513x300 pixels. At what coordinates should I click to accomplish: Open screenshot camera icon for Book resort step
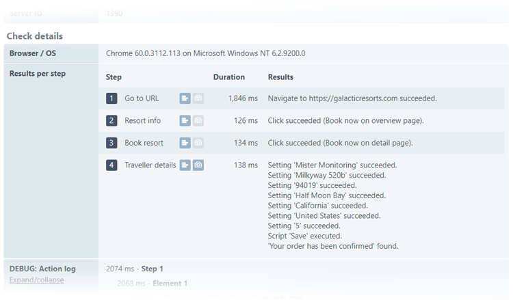pyautogui.click(x=198, y=143)
